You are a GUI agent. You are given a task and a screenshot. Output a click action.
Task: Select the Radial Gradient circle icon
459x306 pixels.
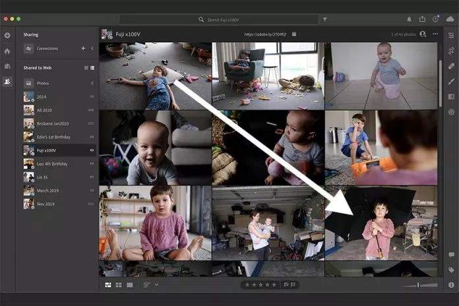(451, 112)
